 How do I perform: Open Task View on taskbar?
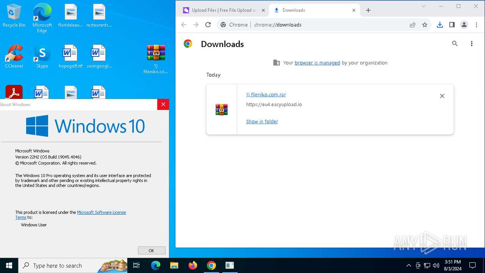[x=136, y=265]
